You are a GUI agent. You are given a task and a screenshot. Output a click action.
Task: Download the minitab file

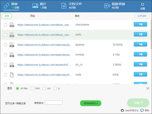tap(140, 54)
